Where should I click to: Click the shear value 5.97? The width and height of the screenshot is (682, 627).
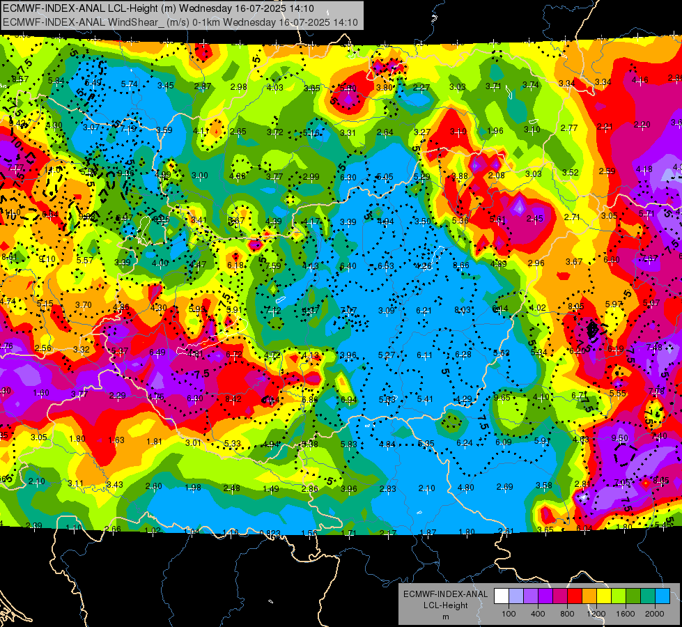[x=614, y=304]
